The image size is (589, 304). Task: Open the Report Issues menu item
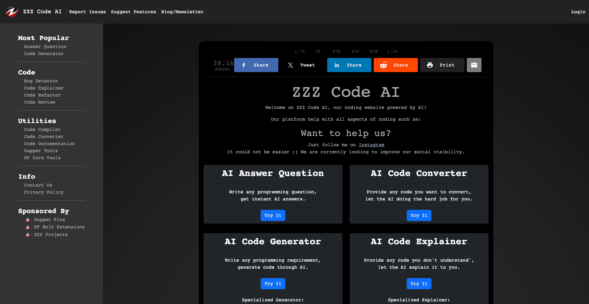pos(87,12)
